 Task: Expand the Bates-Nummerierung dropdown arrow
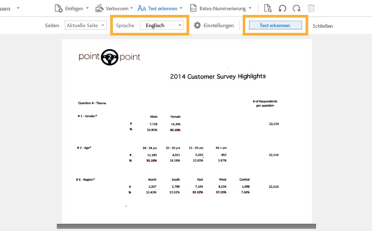tap(250, 8)
